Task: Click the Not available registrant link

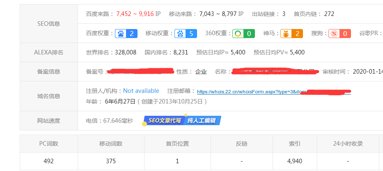Action: (141, 91)
